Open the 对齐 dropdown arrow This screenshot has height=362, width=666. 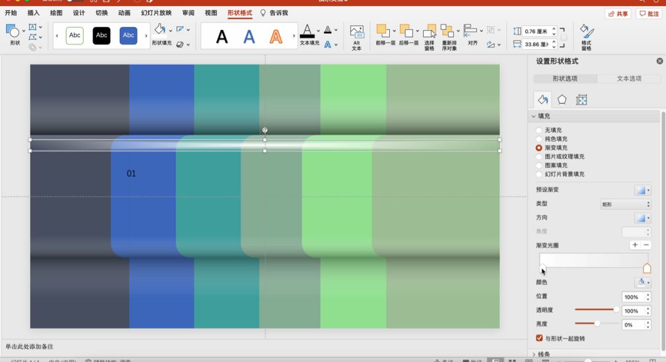481,31
